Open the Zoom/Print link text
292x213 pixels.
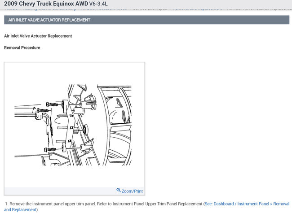[x=132, y=191]
